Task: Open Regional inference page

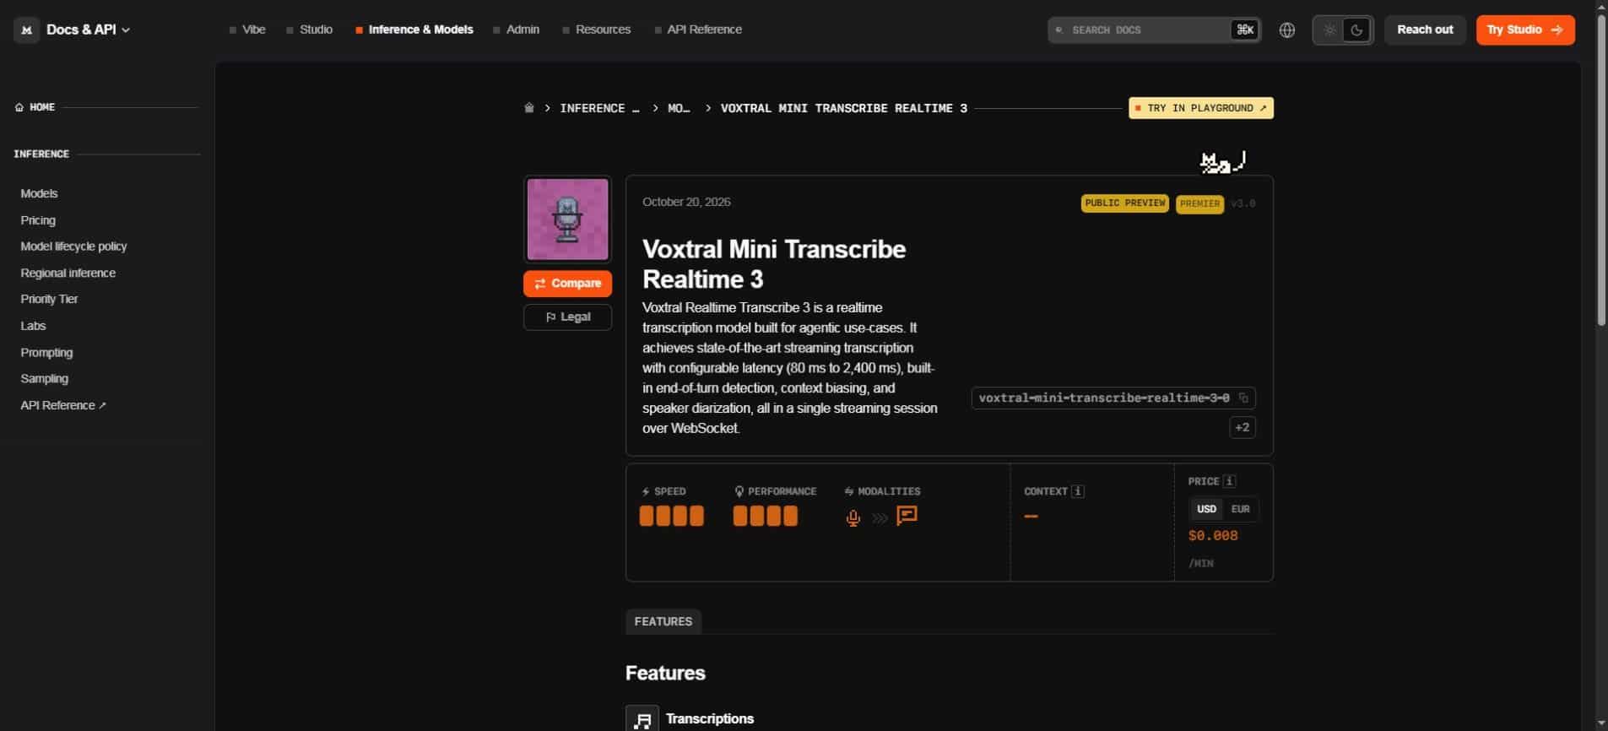Action: (x=68, y=273)
